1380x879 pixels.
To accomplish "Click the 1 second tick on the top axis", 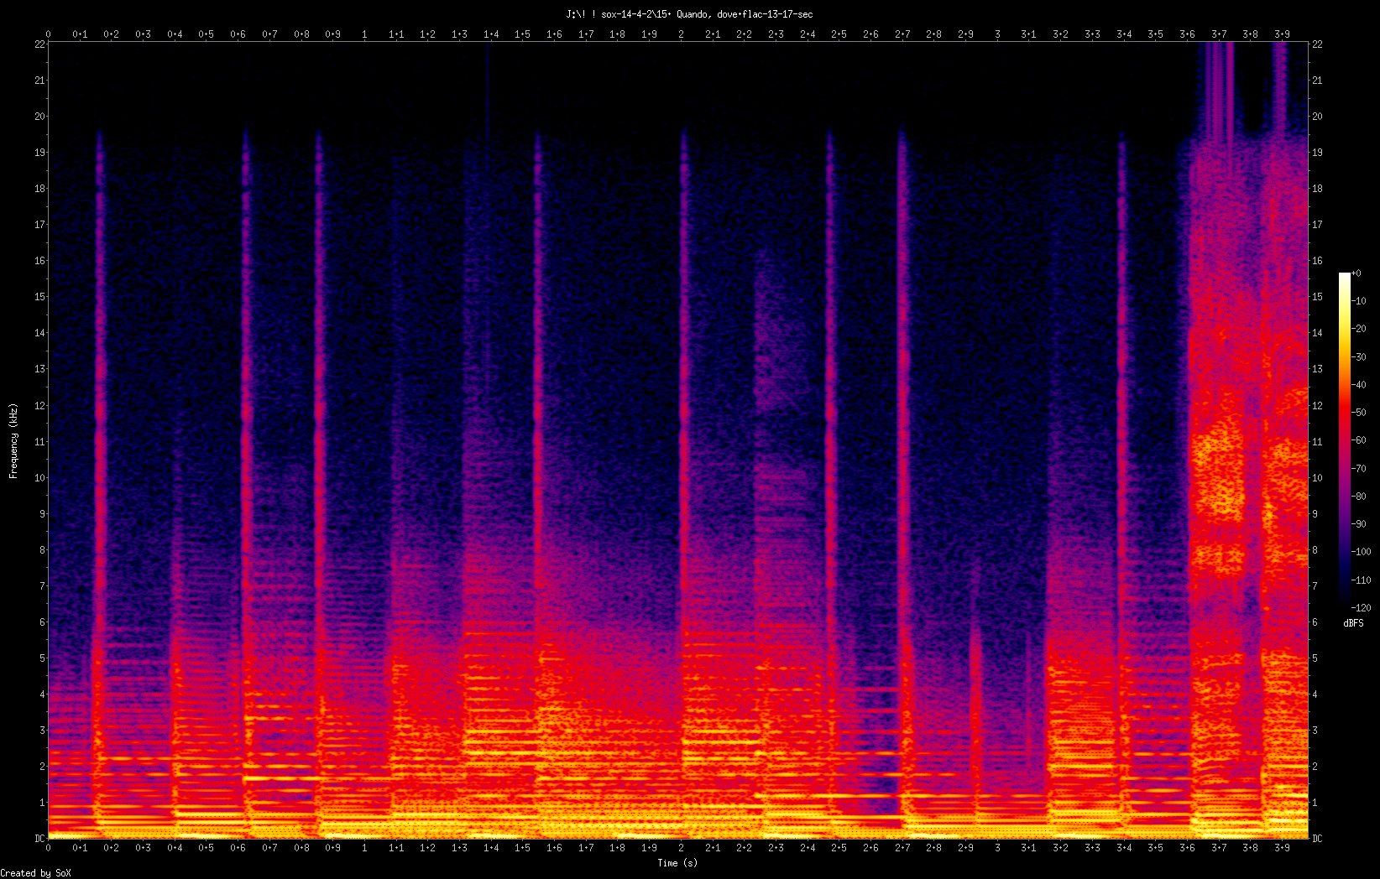I will (363, 34).
